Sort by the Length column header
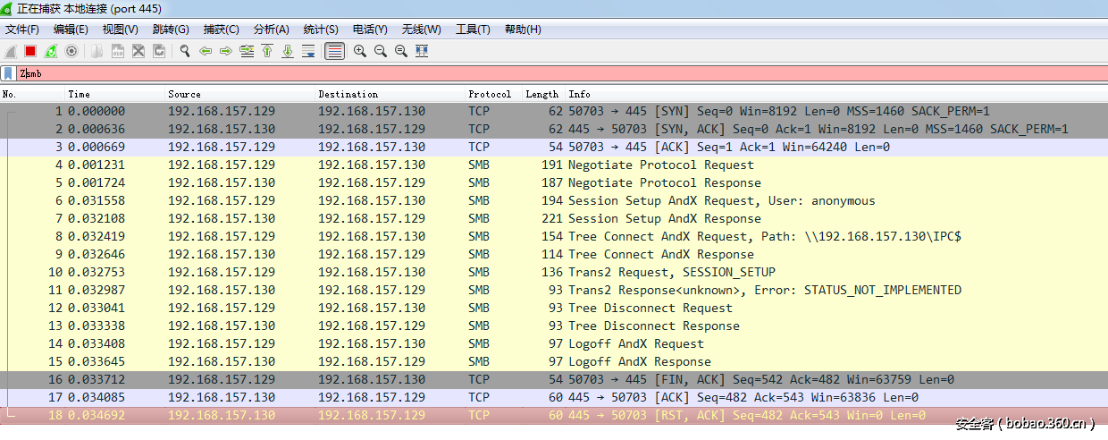Screen dimensions: 1108x440 543,94
